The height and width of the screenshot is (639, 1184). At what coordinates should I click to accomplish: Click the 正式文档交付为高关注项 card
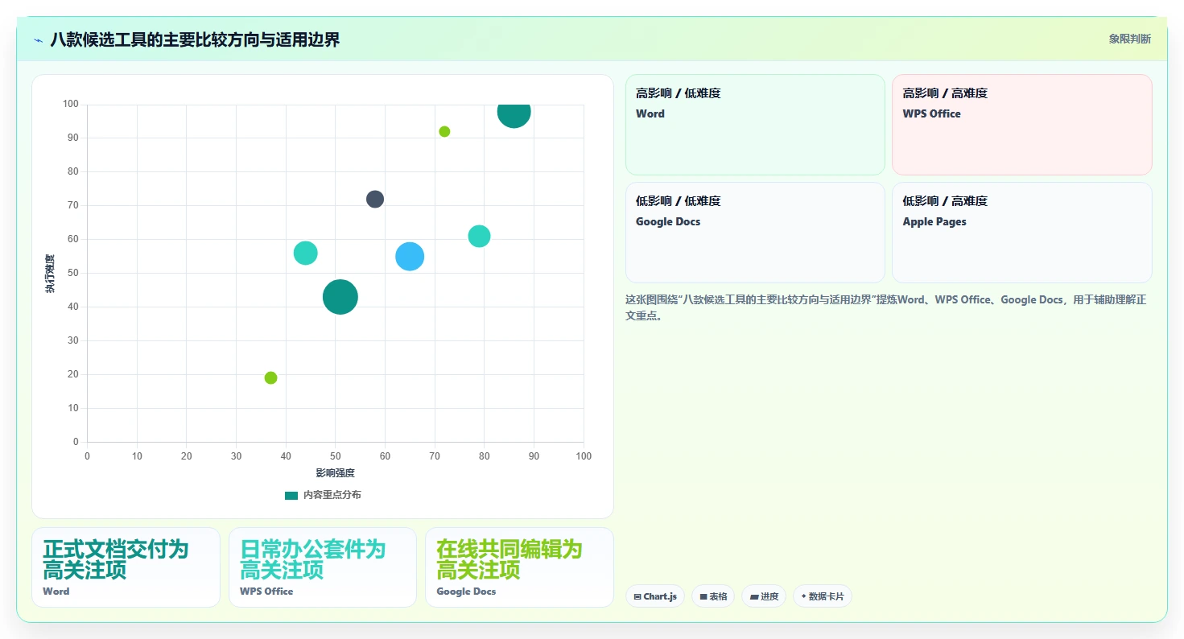126,567
